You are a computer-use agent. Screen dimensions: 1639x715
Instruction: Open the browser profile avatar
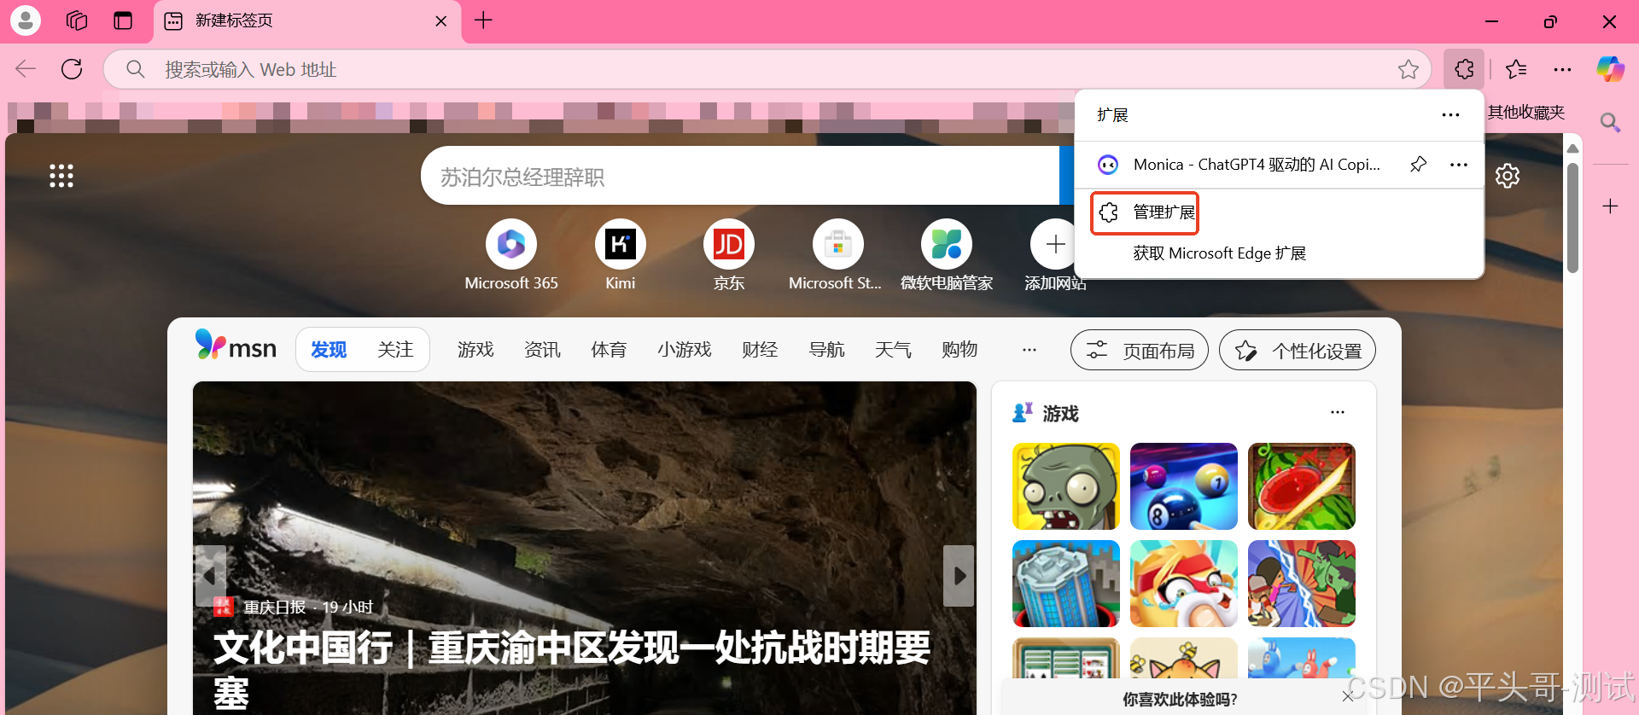click(26, 20)
